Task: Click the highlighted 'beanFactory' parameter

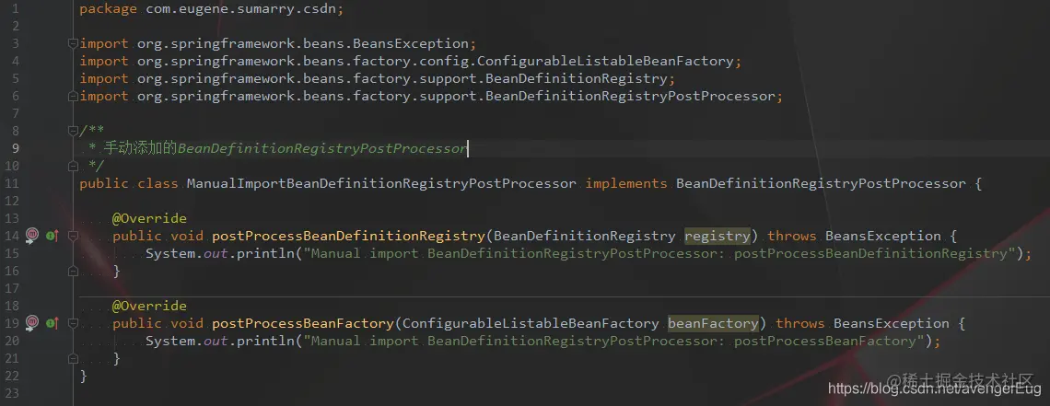Action: tap(713, 323)
